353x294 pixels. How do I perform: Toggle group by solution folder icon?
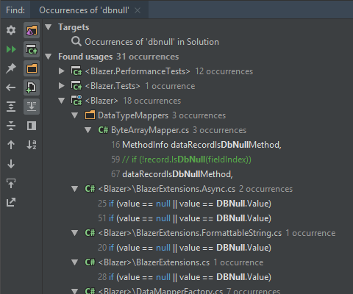pyautogui.click(x=32, y=30)
